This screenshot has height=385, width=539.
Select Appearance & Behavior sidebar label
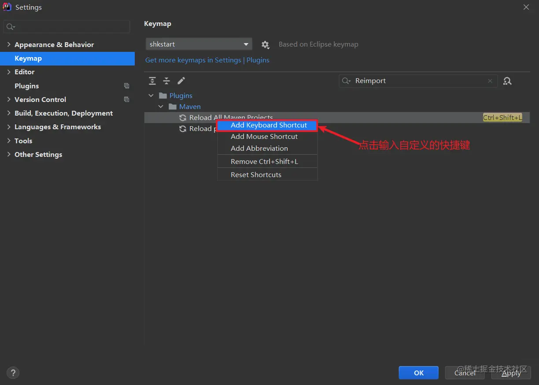[x=54, y=44]
